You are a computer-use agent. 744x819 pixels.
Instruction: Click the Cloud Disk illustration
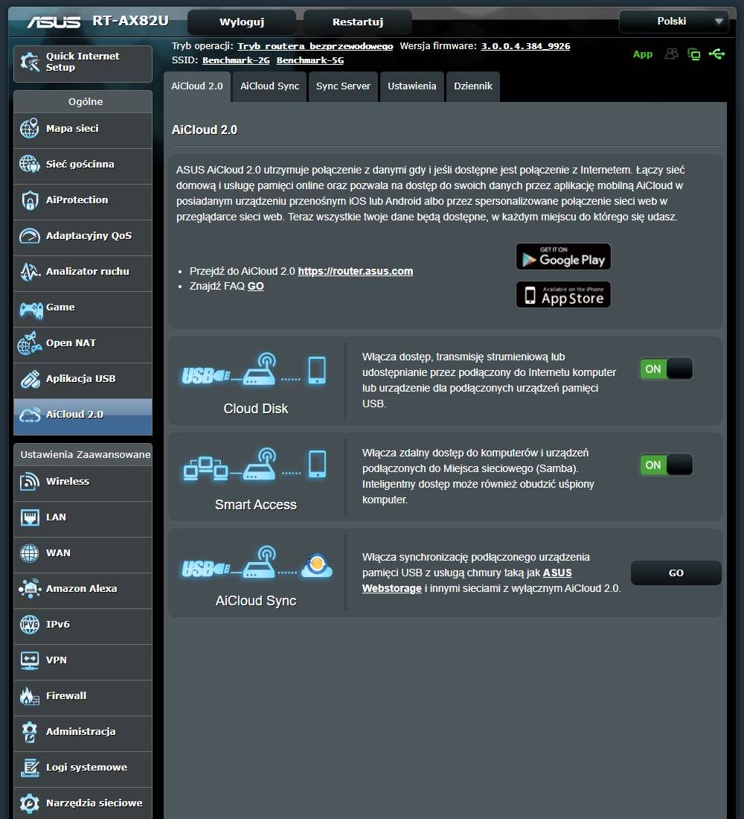pos(254,370)
